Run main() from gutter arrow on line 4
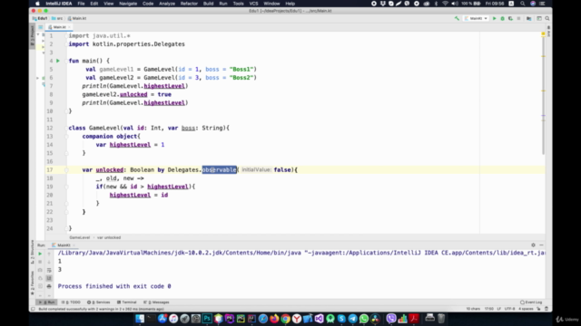Viewport: 581px width, 326px height. pos(58,61)
